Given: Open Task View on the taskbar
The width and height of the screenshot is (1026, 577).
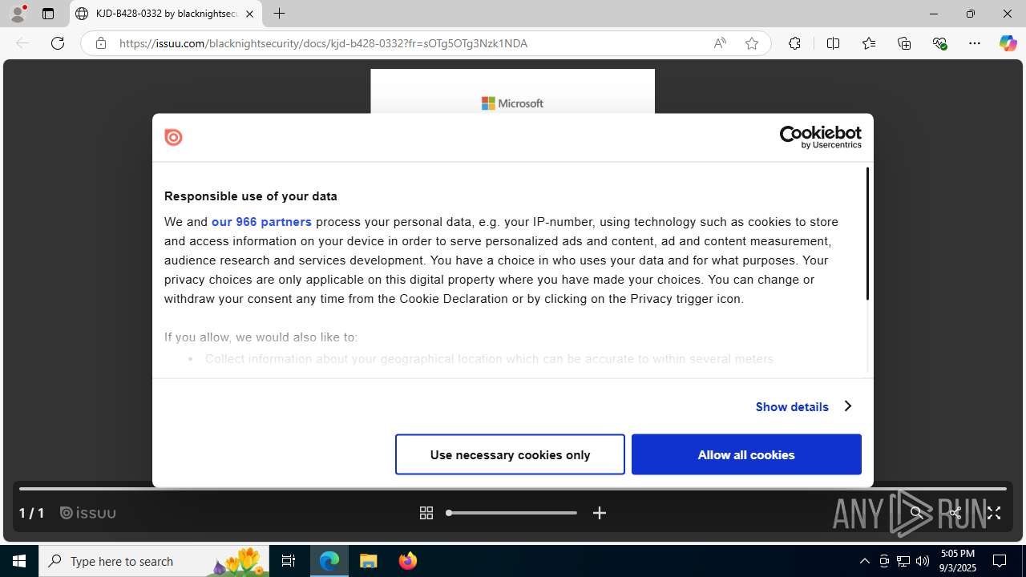Looking at the screenshot, I should pos(289,561).
